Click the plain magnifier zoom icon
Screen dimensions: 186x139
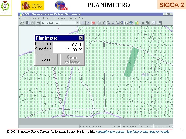click(x=113, y=23)
